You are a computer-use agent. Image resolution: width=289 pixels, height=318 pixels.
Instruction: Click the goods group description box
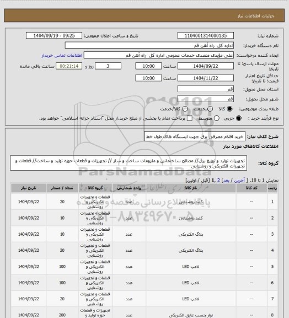click(x=129, y=163)
